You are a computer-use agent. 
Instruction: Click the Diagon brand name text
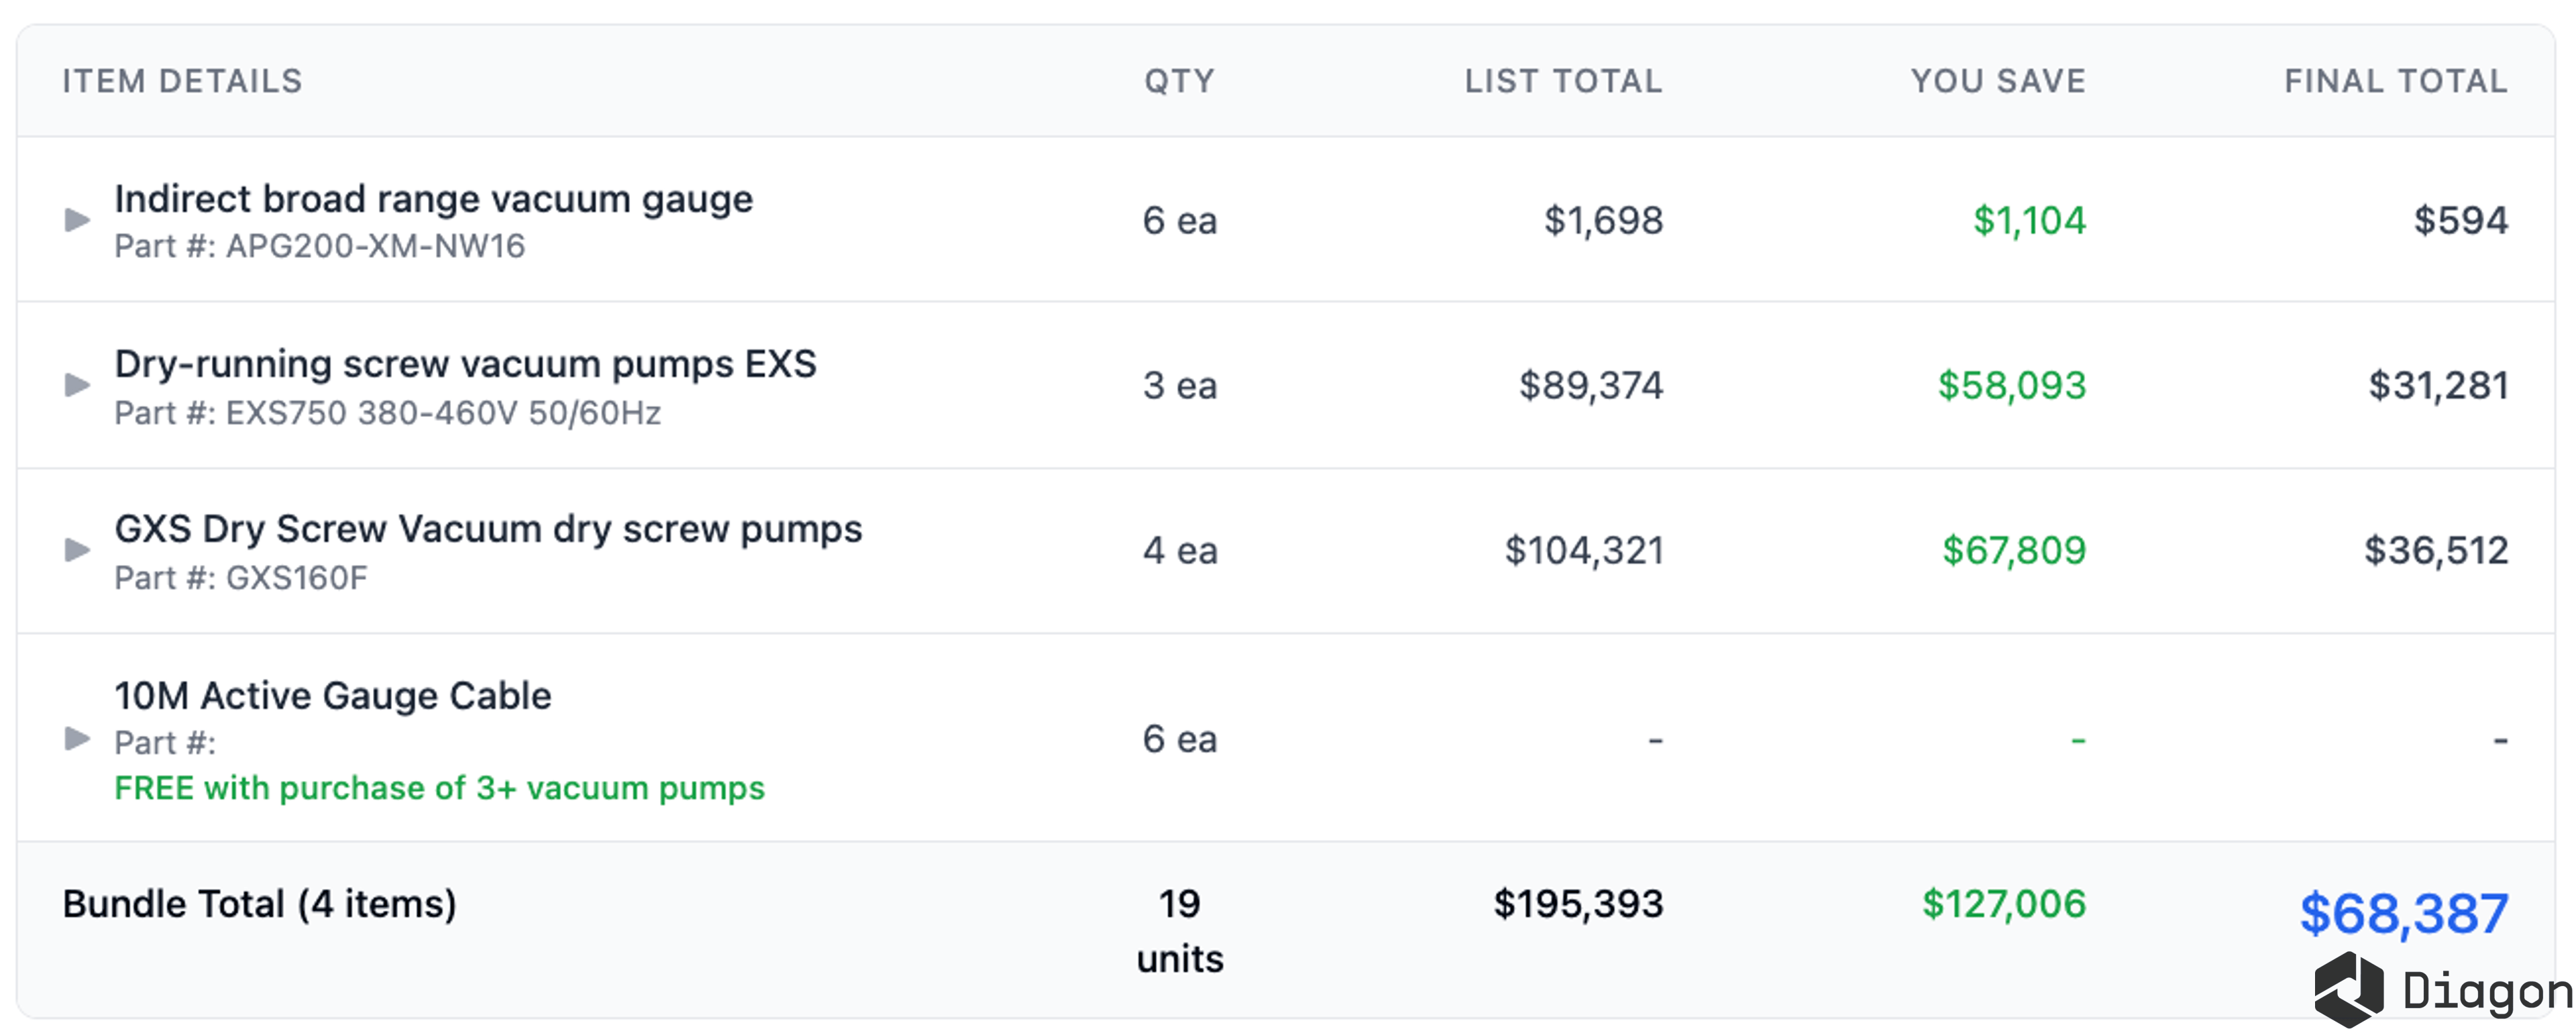tap(2487, 992)
